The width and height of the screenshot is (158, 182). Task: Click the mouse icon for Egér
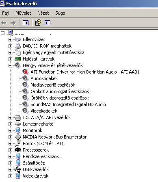coord(18,52)
